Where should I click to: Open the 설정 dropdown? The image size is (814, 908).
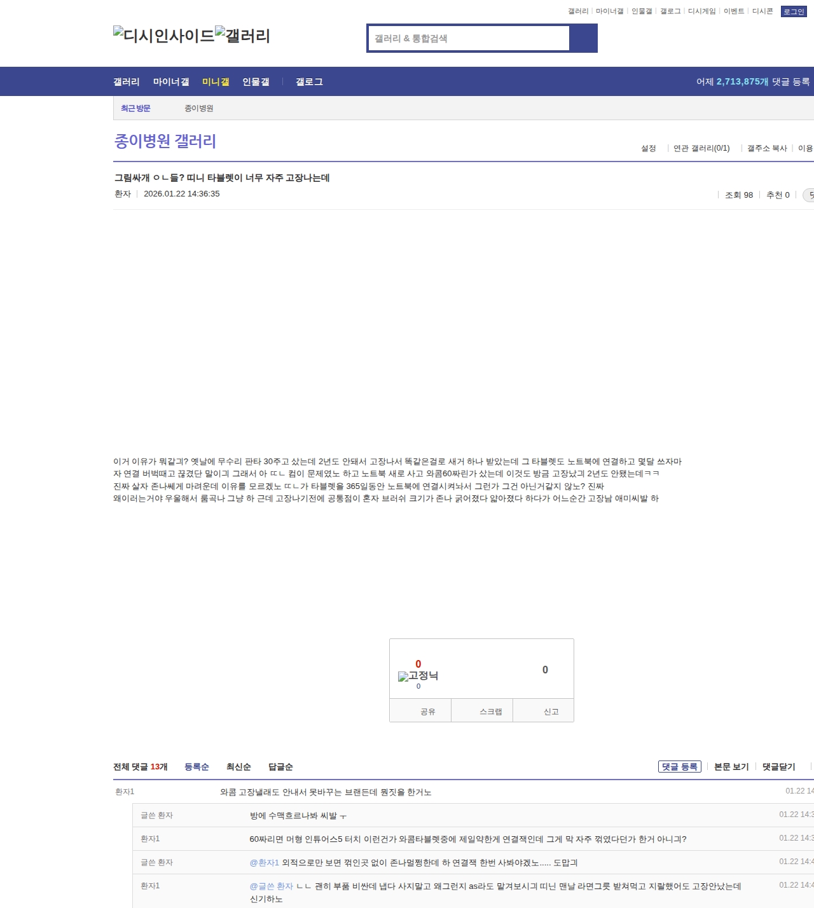tap(648, 148)
